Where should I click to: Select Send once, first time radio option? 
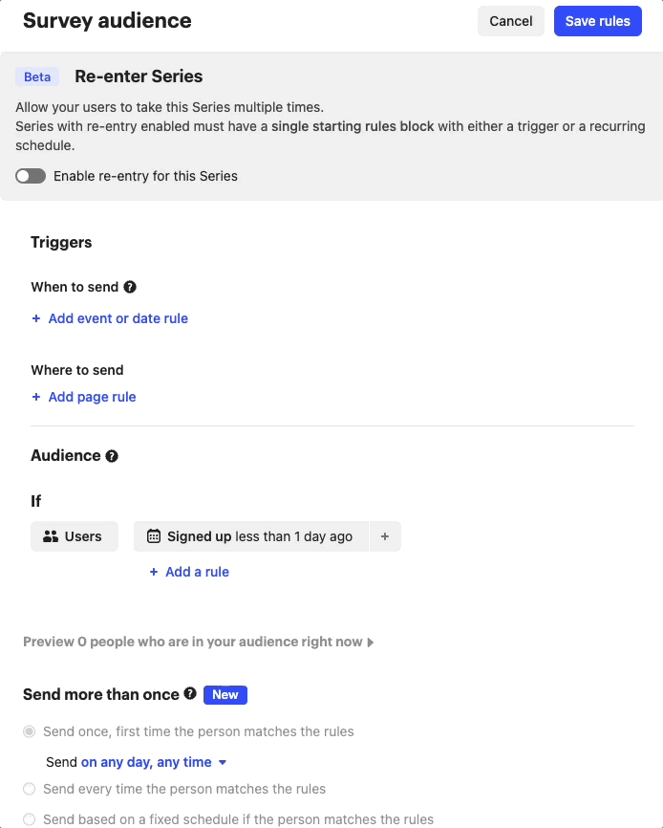pyautogui.click(x=30, y=731)
